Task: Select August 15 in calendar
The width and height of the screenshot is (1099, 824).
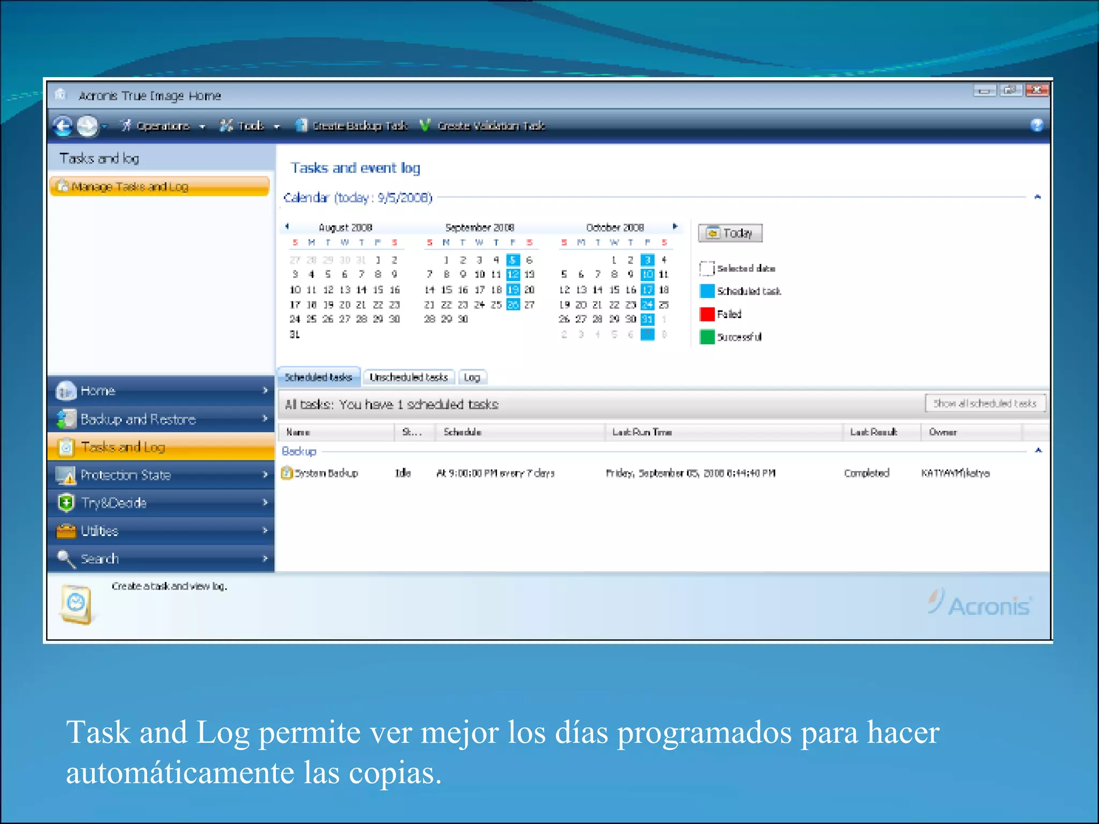Action: (378, 290)
